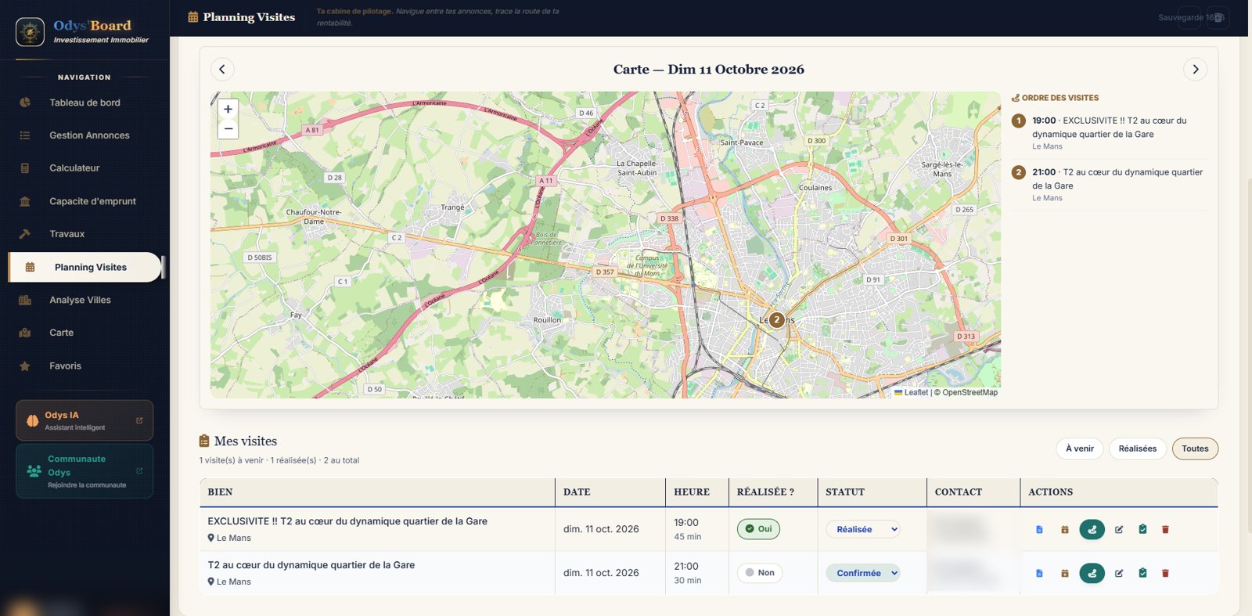1252x616 pixels.
Task: Open checklist clipboard for EXCLUSIVITE visit
Action: click(1142, 530)
